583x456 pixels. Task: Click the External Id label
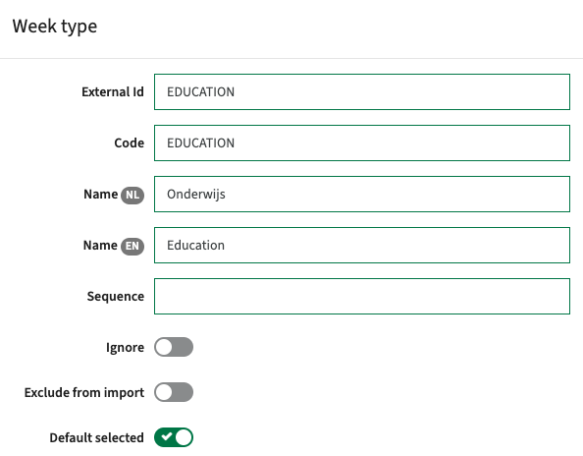point(113,92)
